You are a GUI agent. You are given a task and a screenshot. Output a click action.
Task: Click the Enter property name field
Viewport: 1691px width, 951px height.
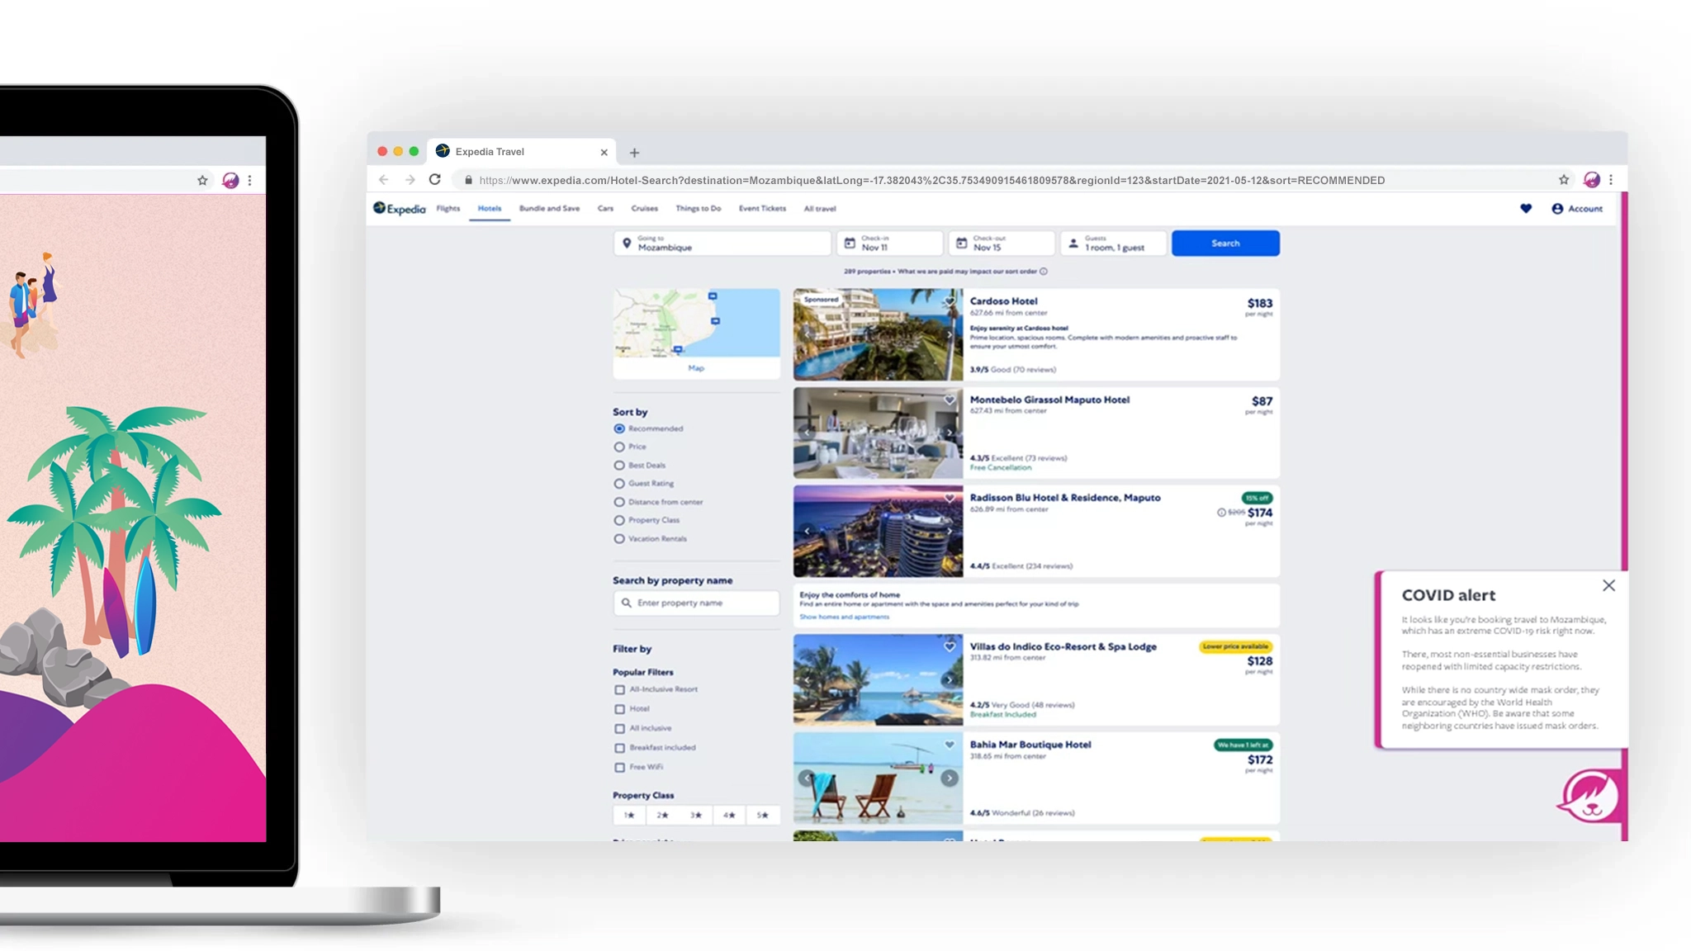tap(696, 603)
